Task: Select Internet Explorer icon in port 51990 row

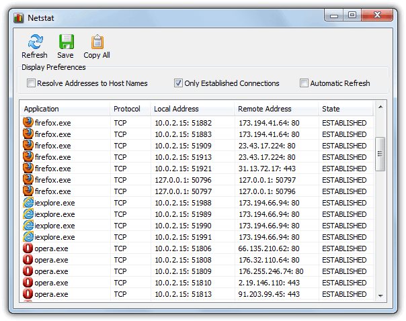Action: 28,225
